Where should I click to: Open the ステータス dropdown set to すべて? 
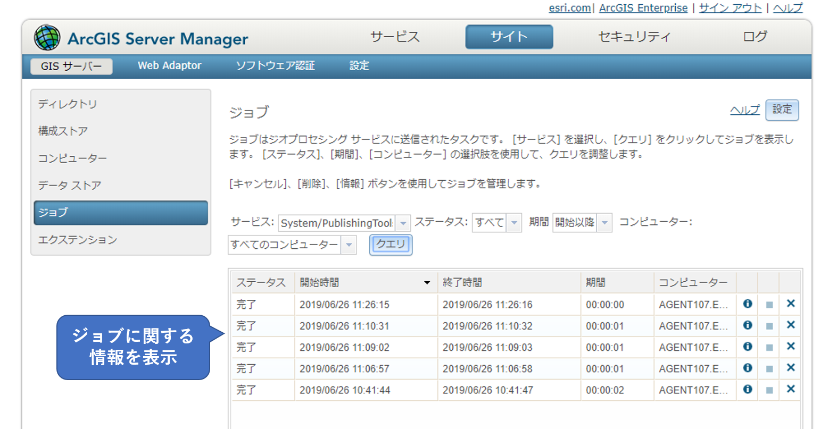(496, 223)
